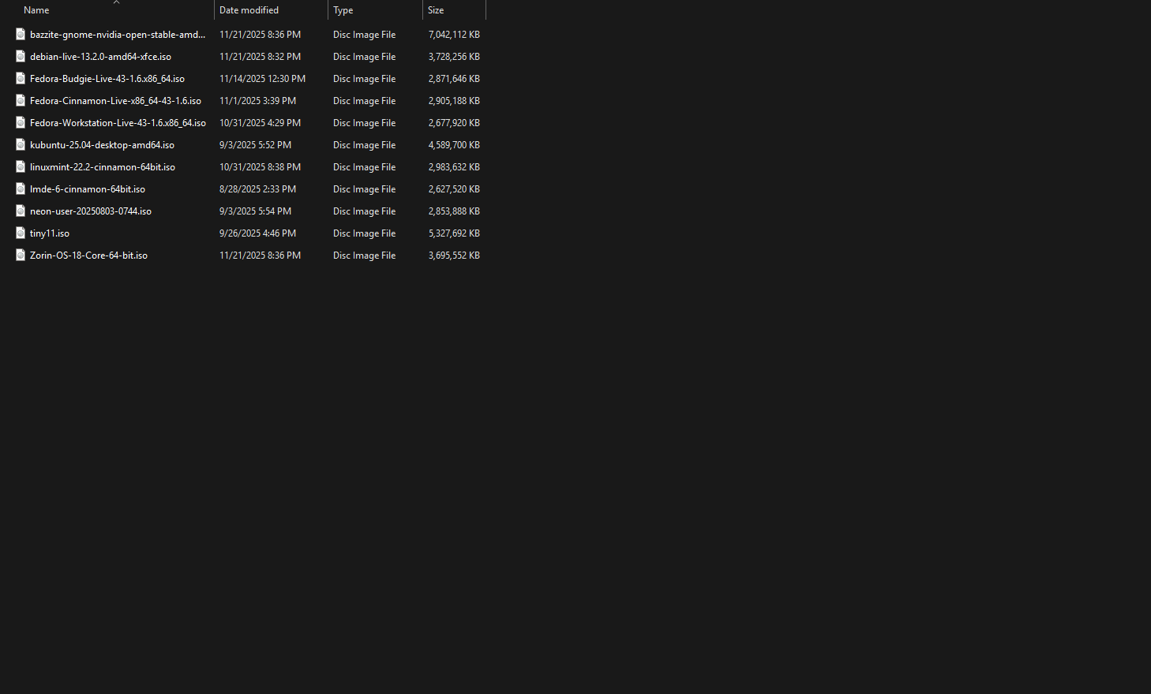Select file name neon-user-20250803-0744.iso
1151x694 pixels.
[91, 211]
